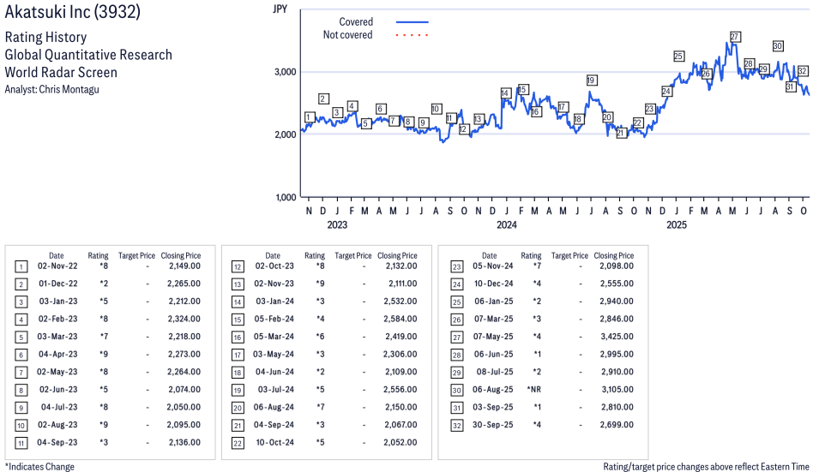This screenshot has width=819, height=472.
Task: Click the red dotted Not covered legend line
Action: (412, 35)
